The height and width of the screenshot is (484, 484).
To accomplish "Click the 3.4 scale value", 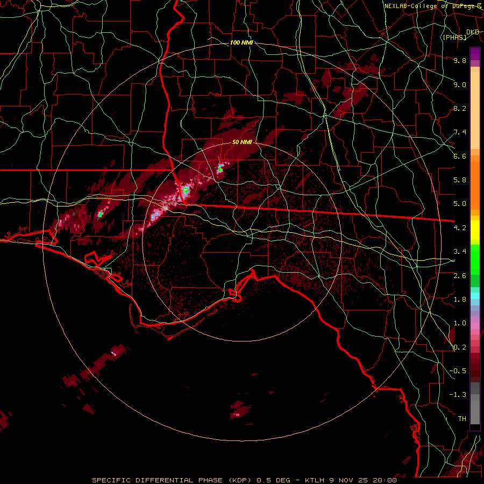I will click(460, 252).
